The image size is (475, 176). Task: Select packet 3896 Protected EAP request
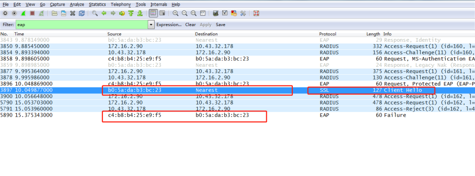[237, 84]
